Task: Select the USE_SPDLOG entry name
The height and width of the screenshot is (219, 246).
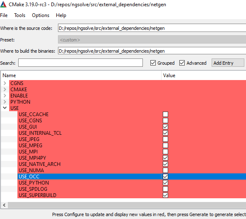Action: [x=33, y=189]
